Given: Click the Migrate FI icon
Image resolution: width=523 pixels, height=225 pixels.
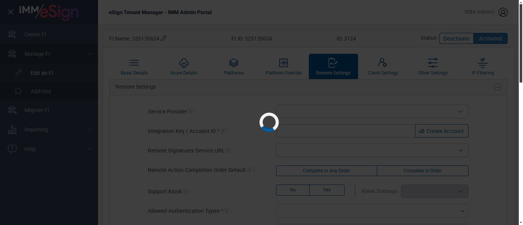Looking at the screenshot, I should 12,110.
